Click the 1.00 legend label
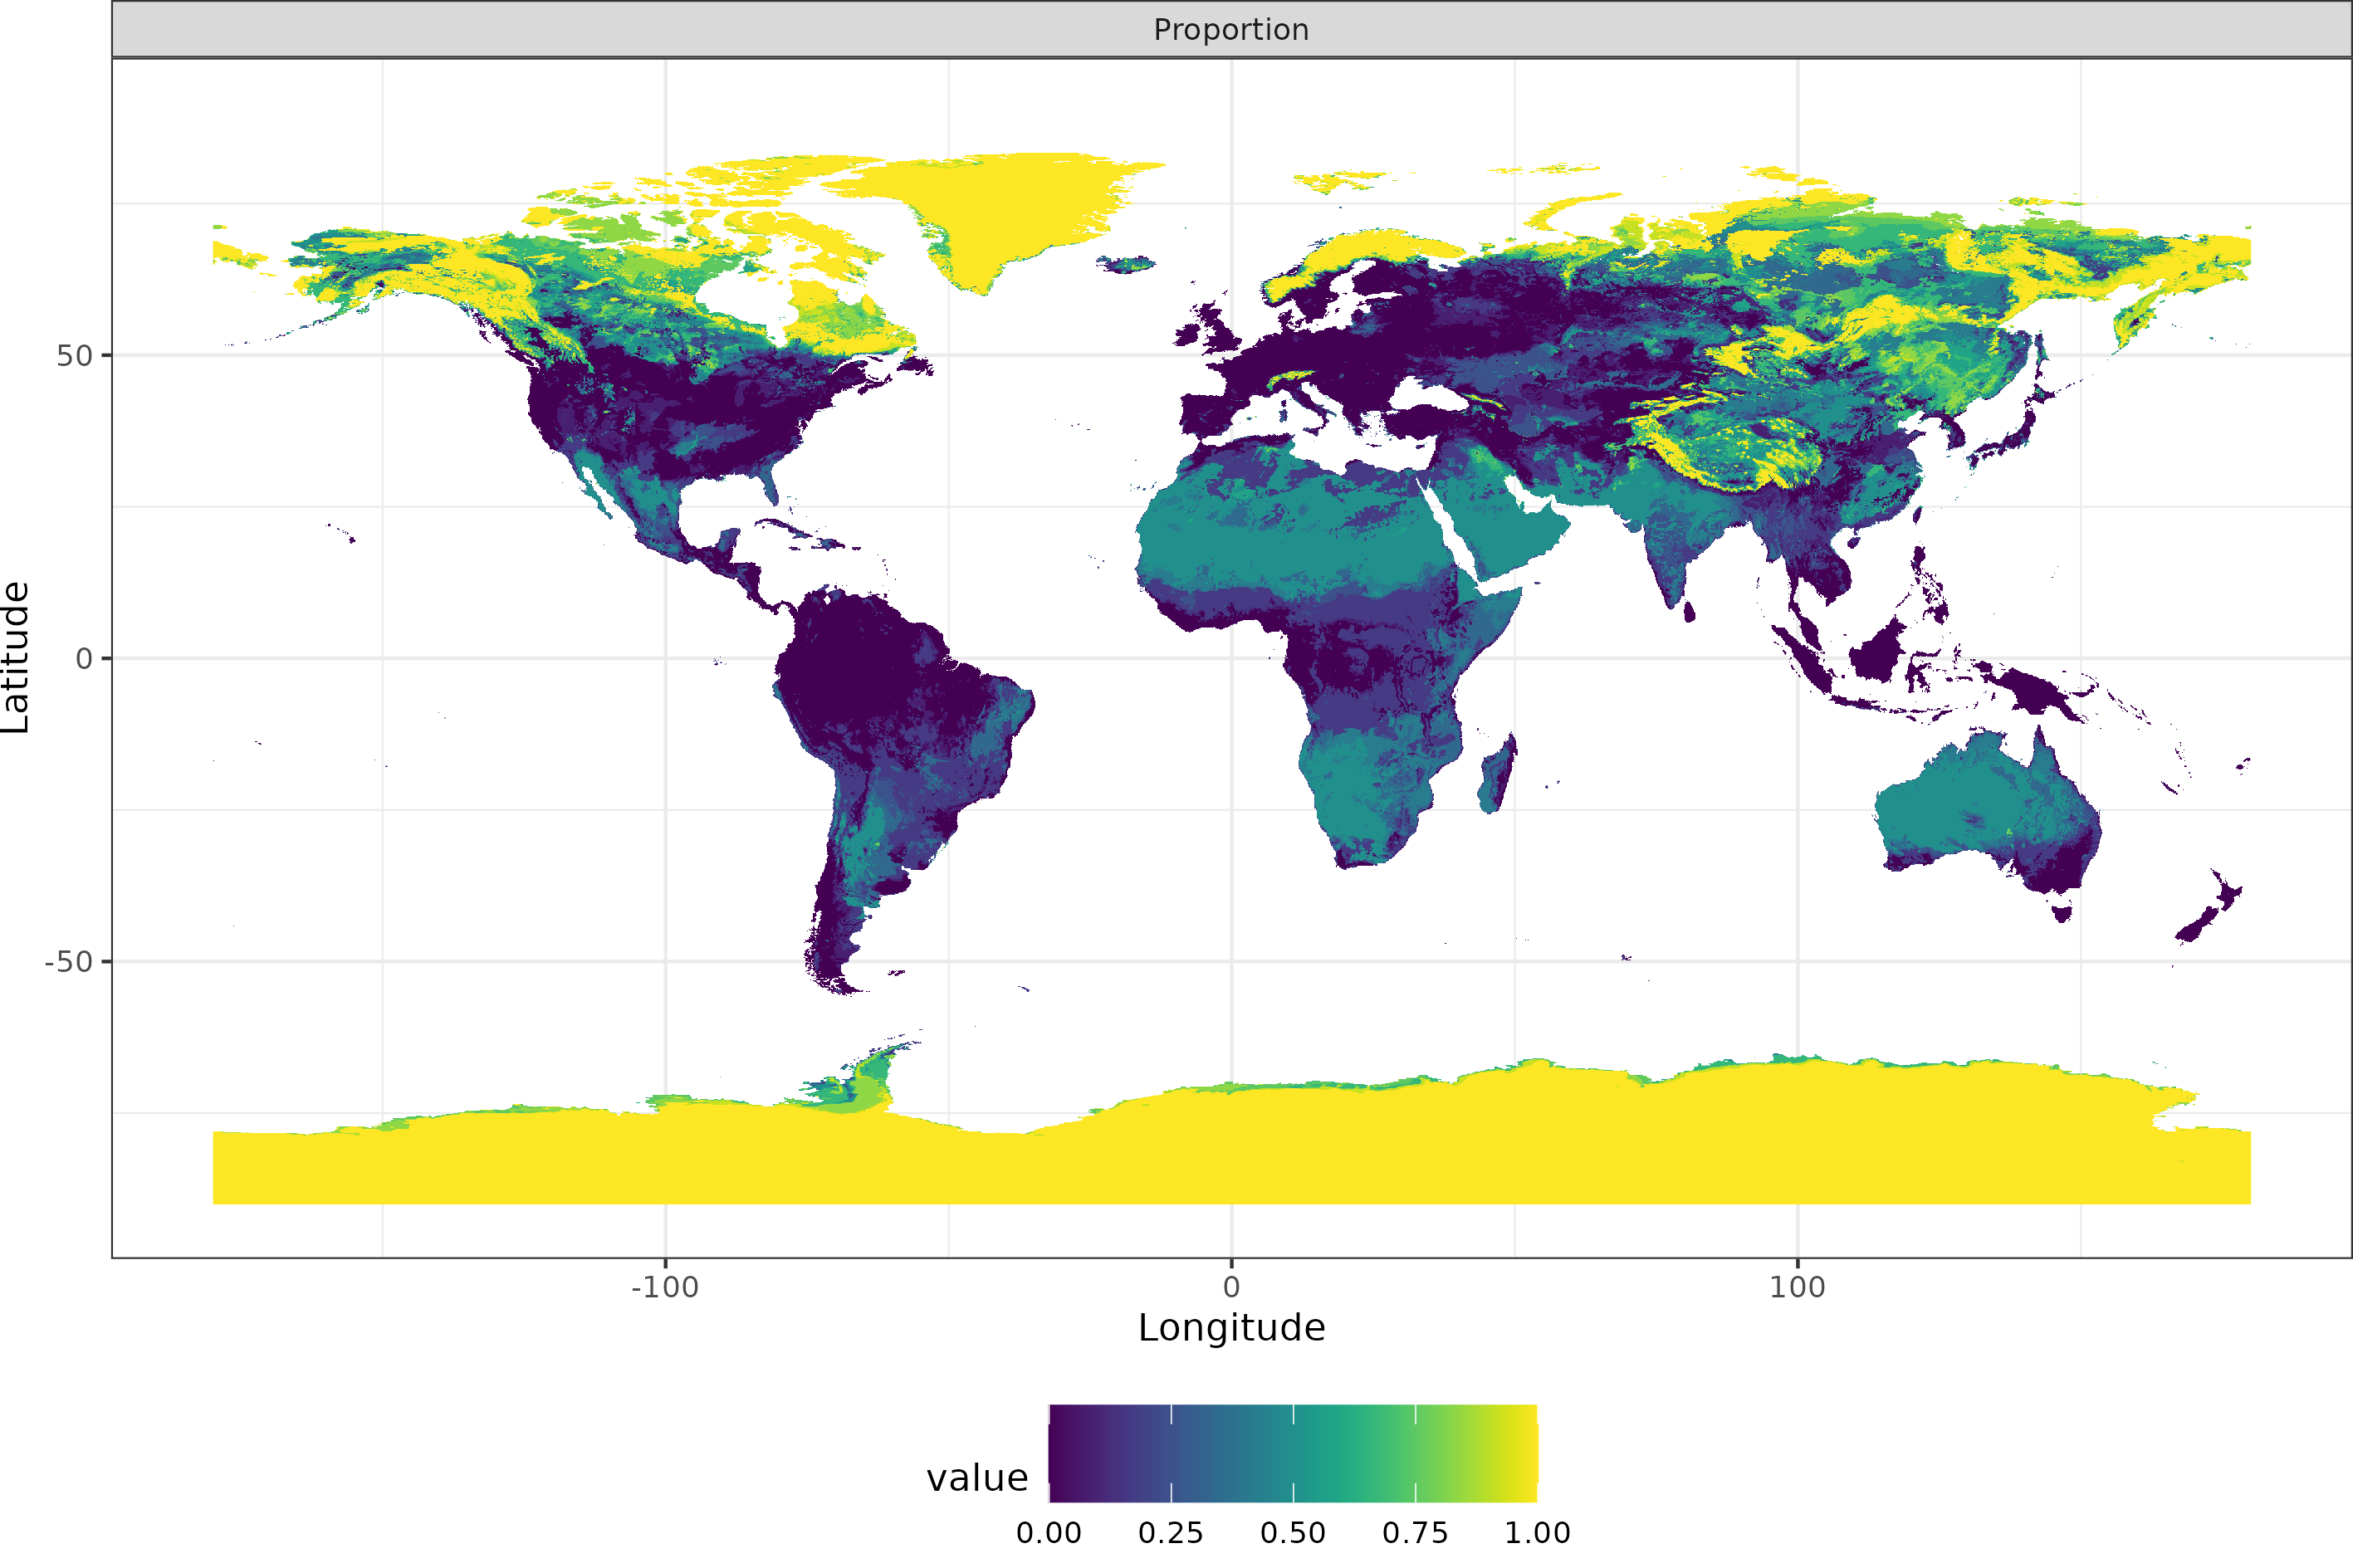The width and height of the screenshot is (2353, 1568). [x=1537, y=1533]
